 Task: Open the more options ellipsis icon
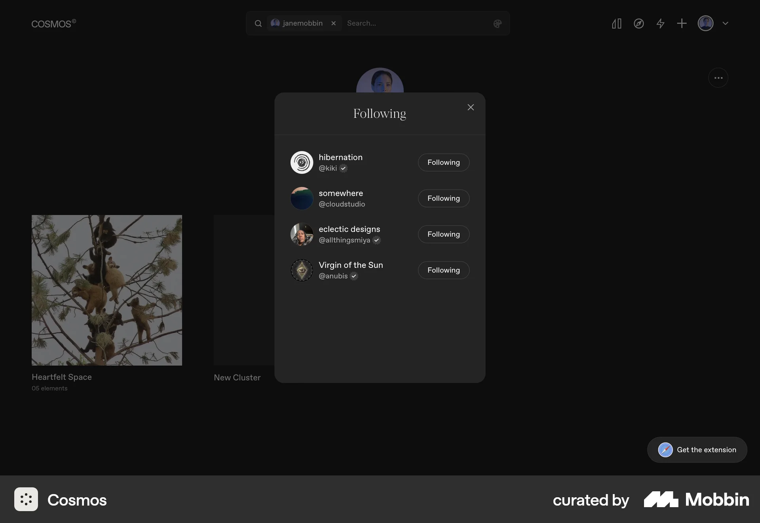click(x=718, y=77)
